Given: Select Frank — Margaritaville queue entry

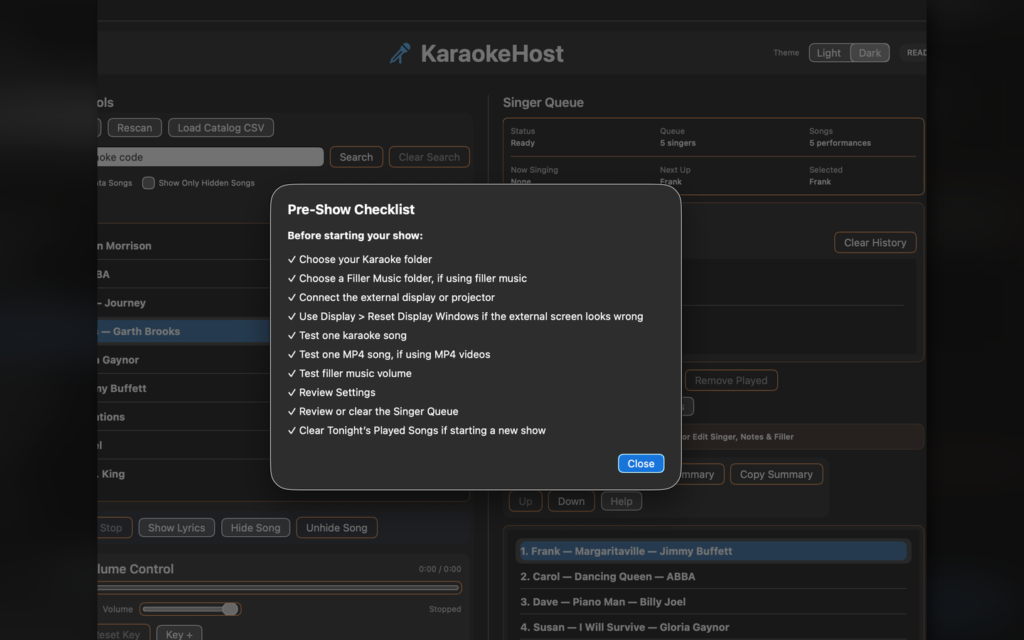Looking at the screenshot, I should (x=713, y=551).
